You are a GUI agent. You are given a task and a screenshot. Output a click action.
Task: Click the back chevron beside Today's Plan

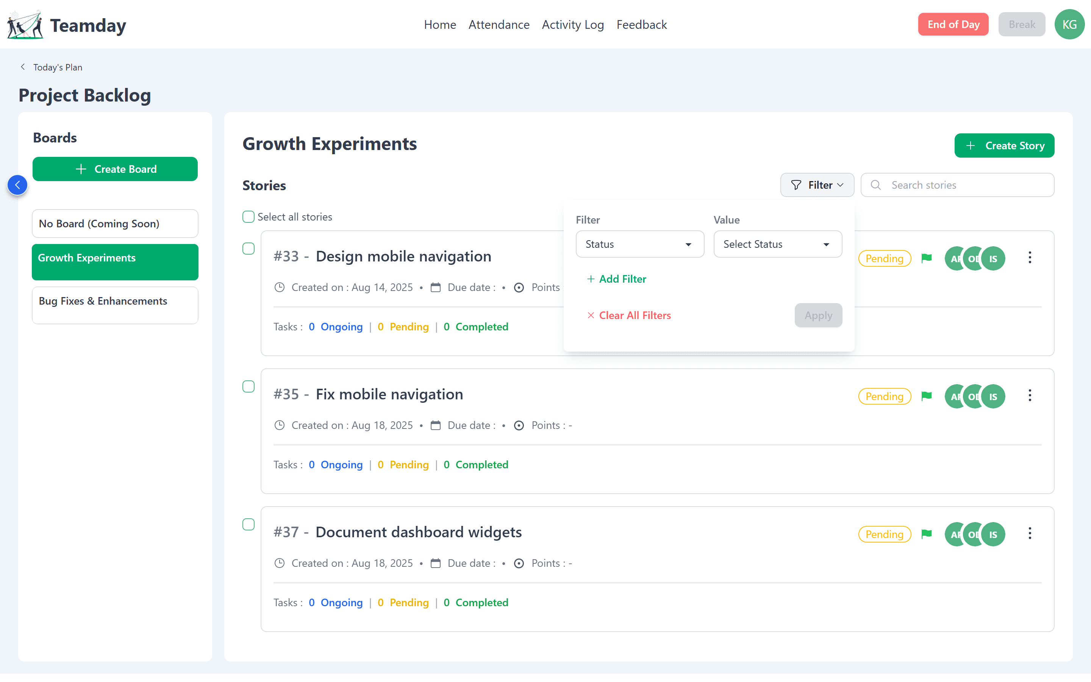pos(23,67)
